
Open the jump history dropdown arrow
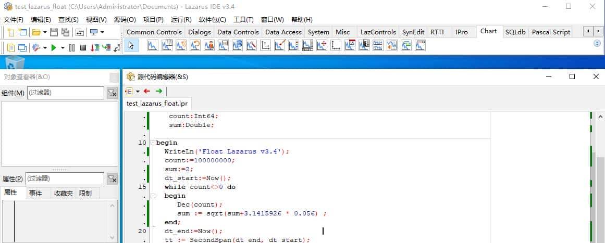[138, 91]
